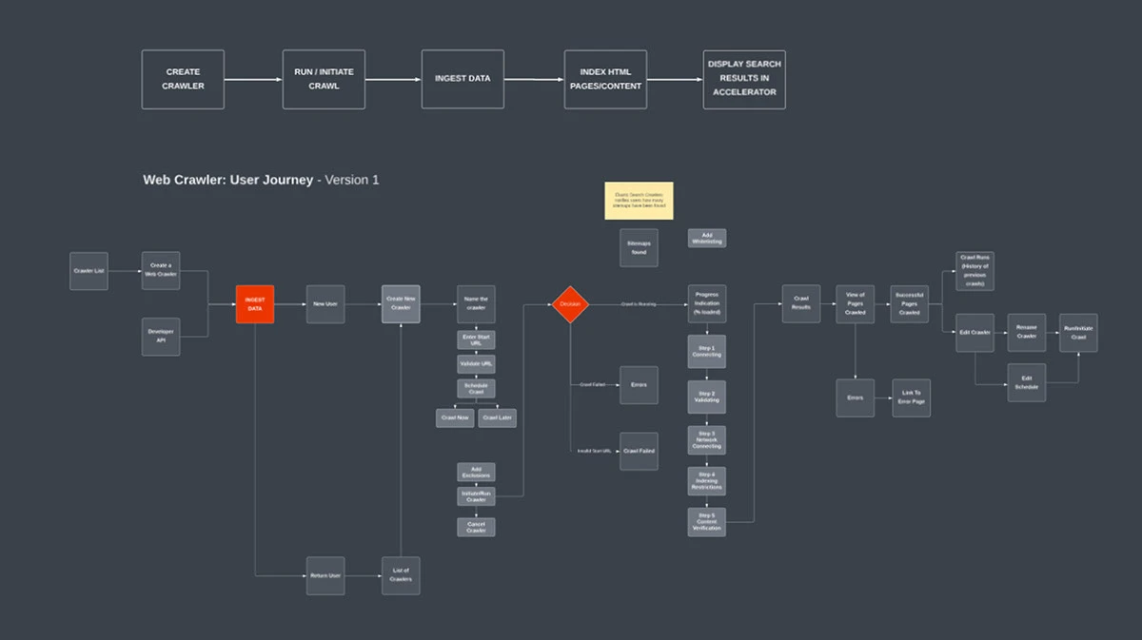The height and width of the screenshot is (640, 1142).
Task: Select the Add Exclusions node
Action: 476,473
